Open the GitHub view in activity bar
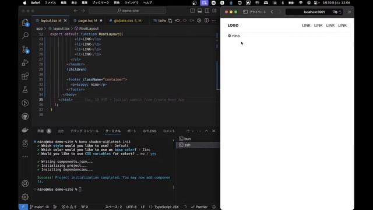Screen dimensions: 373x210 (25, 117)
